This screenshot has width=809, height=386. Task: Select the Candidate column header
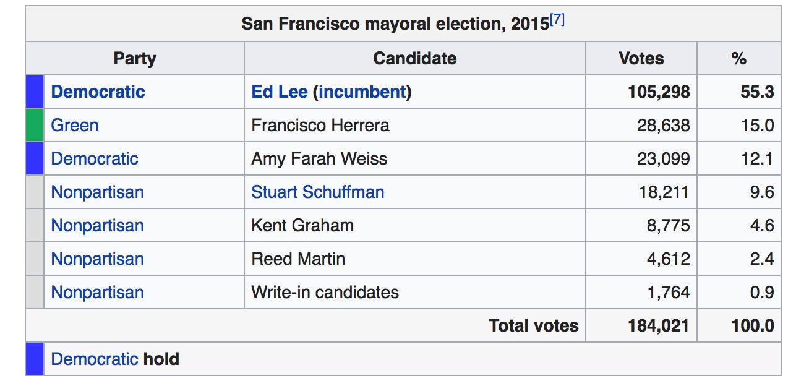click(415, 59)
